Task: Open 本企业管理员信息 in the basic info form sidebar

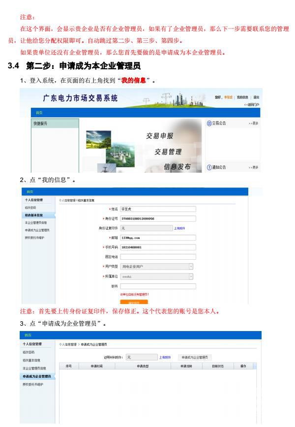Action: click(36, 223)
